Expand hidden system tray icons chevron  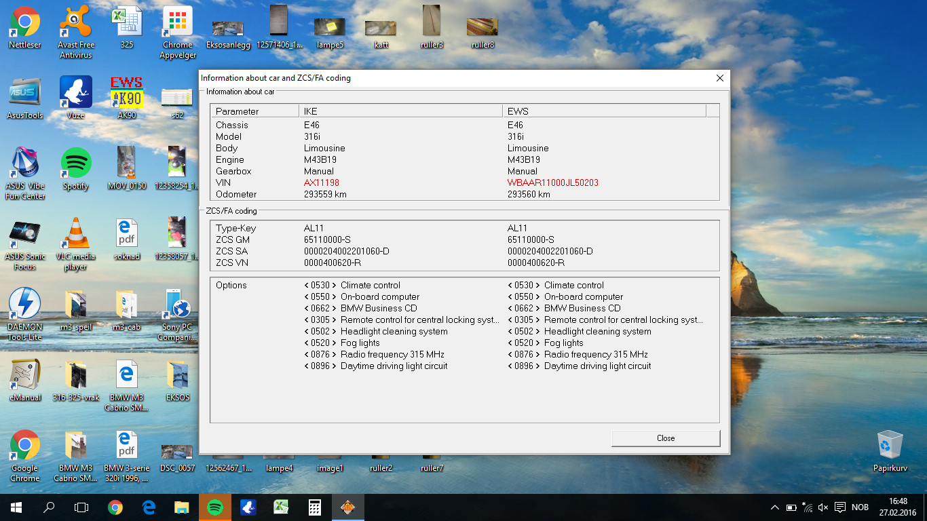click(x=775, y=507)
